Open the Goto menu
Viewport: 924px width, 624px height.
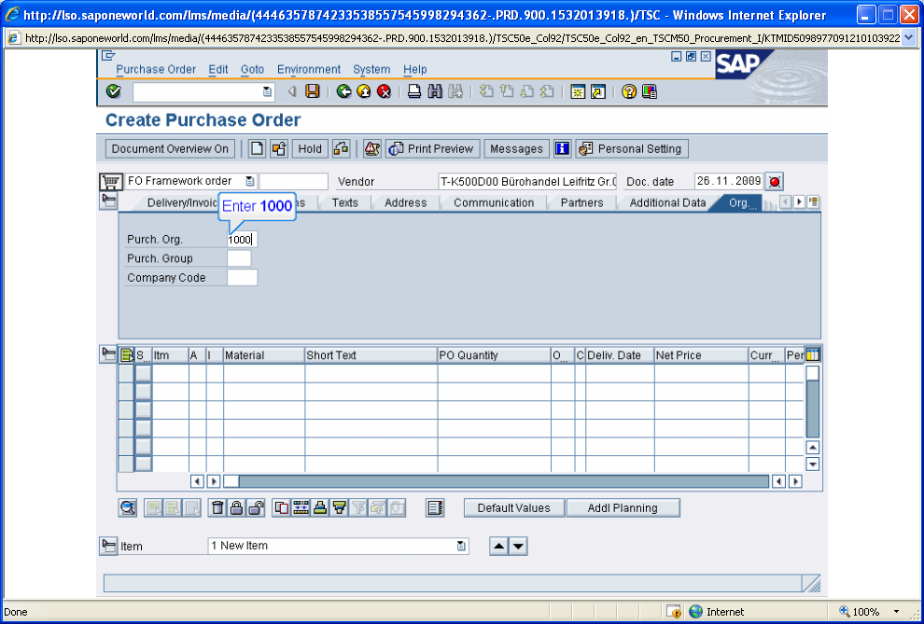tap(252, 69)
